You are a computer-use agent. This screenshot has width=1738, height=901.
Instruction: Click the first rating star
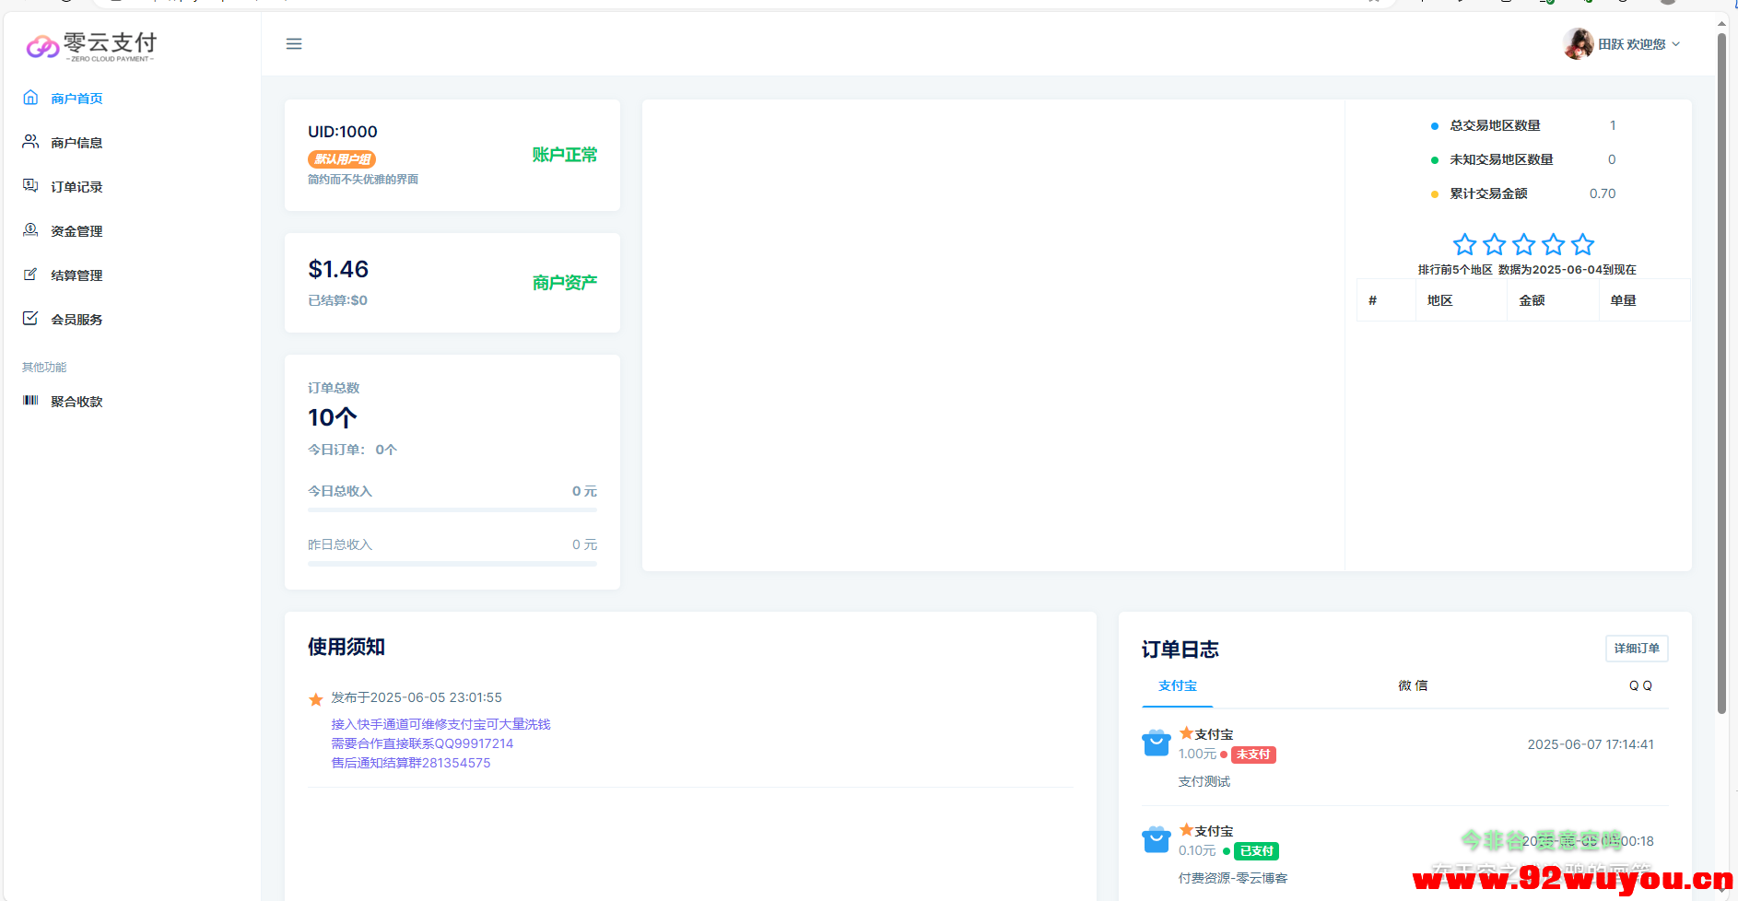tap(1464, 244)
